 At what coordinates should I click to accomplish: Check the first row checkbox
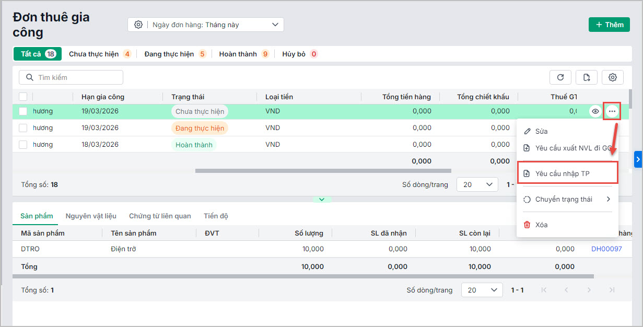click(23, 111)
